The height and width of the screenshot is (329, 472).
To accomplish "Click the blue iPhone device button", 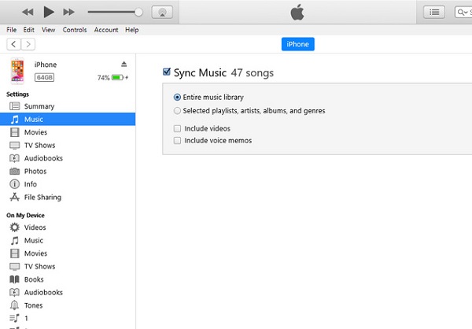I will pyautogui.click(x=297, y=44).
